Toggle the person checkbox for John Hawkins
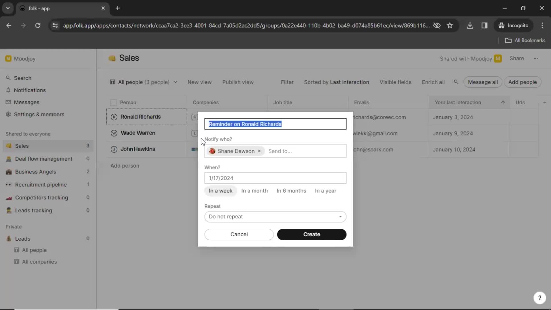Image resolution: width=551 pixels, height=310 pixels. (114, 149)
